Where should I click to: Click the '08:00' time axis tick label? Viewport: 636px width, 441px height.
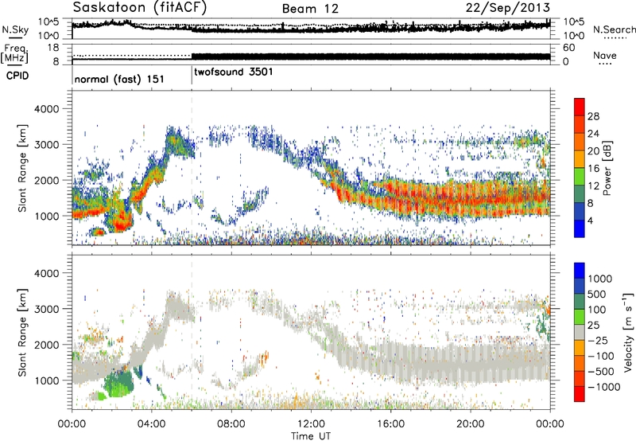click(231, 424)
